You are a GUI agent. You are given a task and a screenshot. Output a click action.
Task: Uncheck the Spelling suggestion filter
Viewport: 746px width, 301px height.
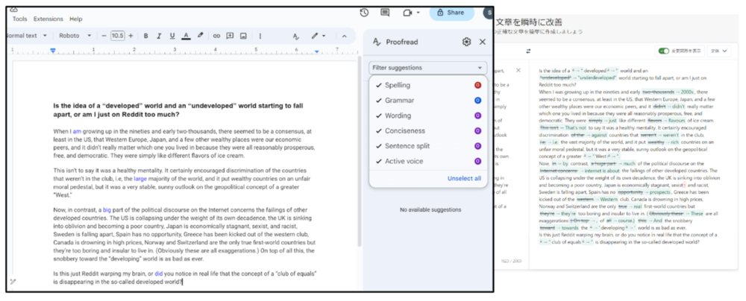[x=380, y=85]
